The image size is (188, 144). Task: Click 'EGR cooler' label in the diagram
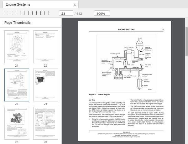[x=131, y=65]
